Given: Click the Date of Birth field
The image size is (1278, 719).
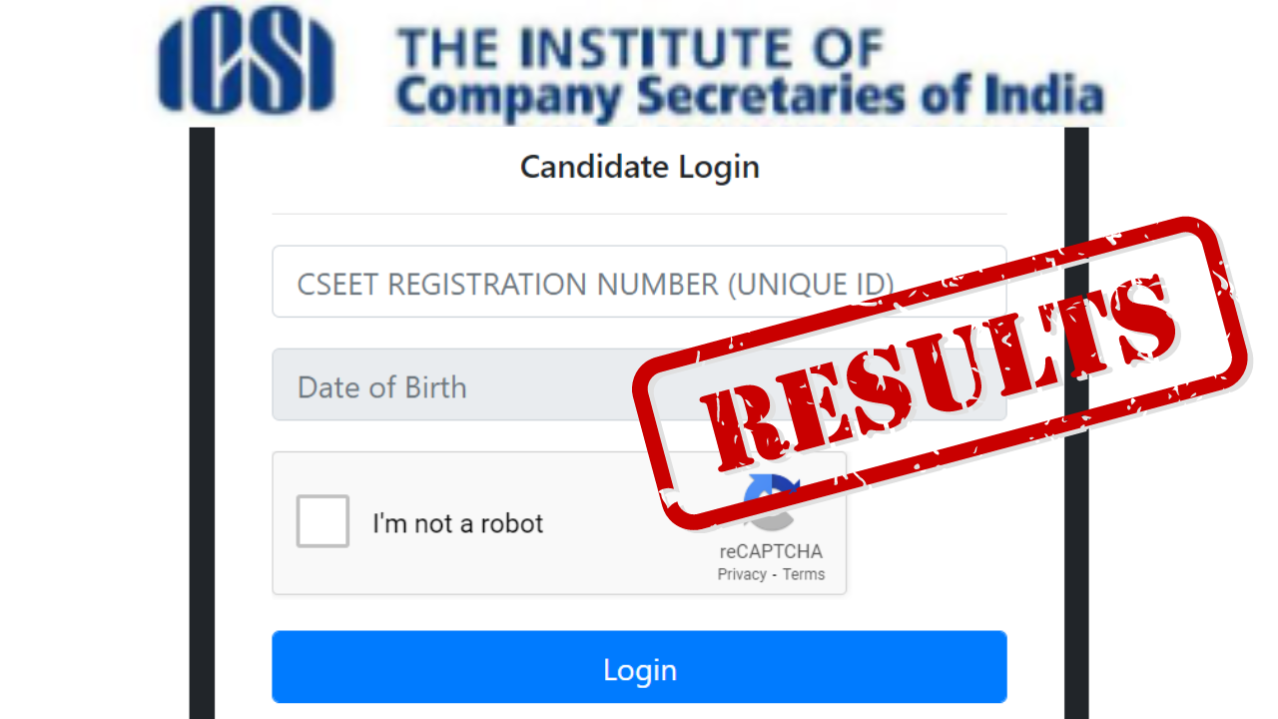Looking at the screenshot, I should click(x=449, y=386).
